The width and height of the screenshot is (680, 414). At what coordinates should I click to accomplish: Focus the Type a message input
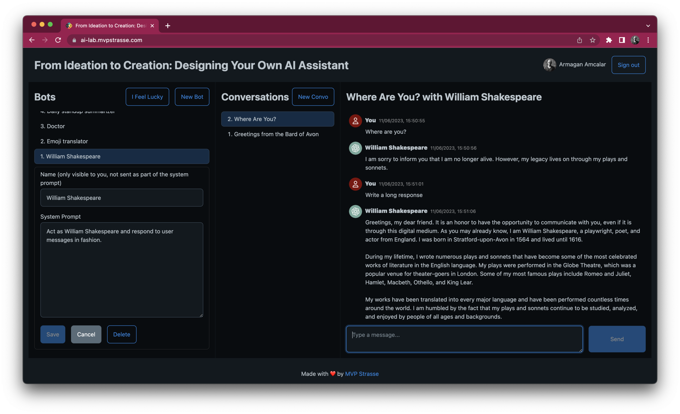point(464,339)
